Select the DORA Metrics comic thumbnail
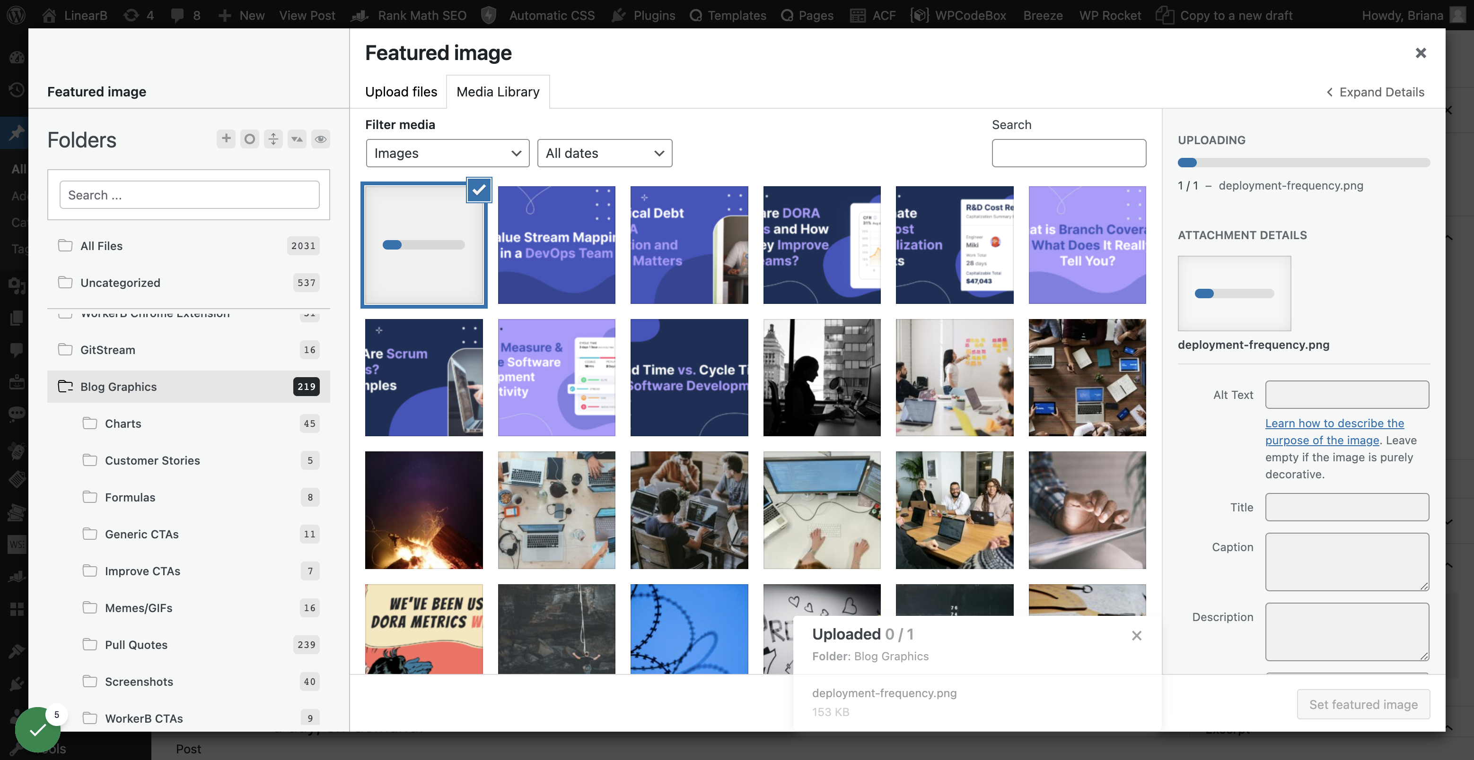The image size is (1474, 760). pyautogui.click(x=423, y=629)
